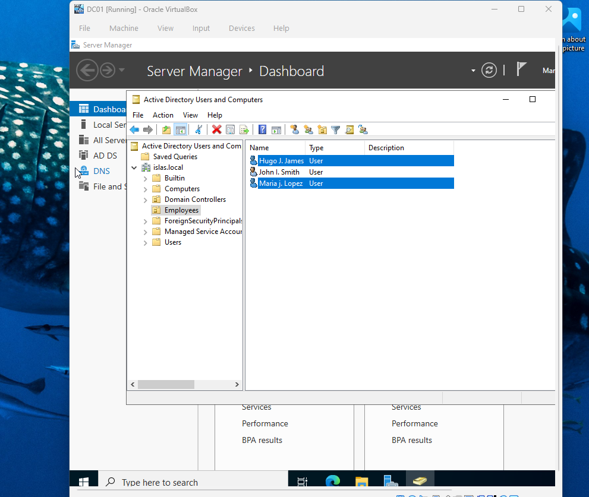
Task: Open dropdown arrow left of refresh icon
Action: pyautogui.click(x=473, y=71)
